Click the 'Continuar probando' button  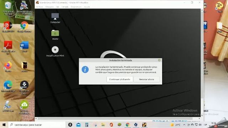120,79
